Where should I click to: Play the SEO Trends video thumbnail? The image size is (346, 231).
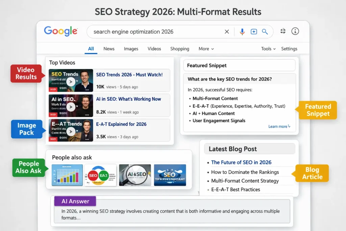[x=71, y=81]
